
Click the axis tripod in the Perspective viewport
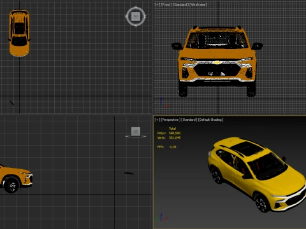(x=161, y=218)
